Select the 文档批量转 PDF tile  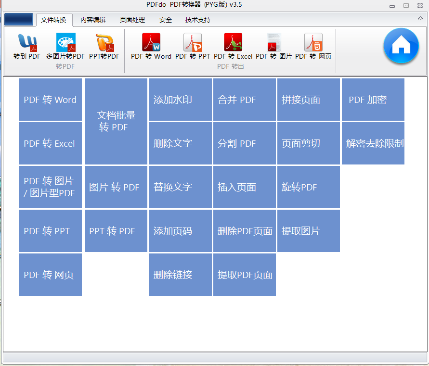(x=116, y=122)
